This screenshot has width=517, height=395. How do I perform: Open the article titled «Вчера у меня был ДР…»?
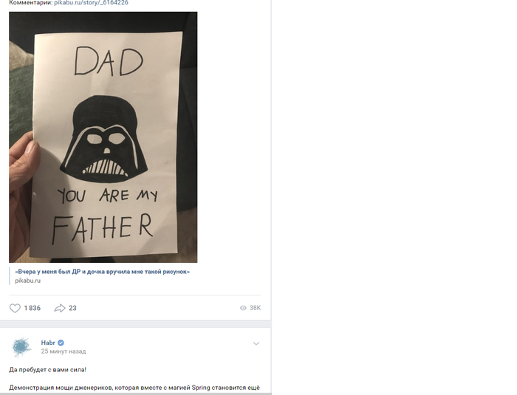click(102, 272)
